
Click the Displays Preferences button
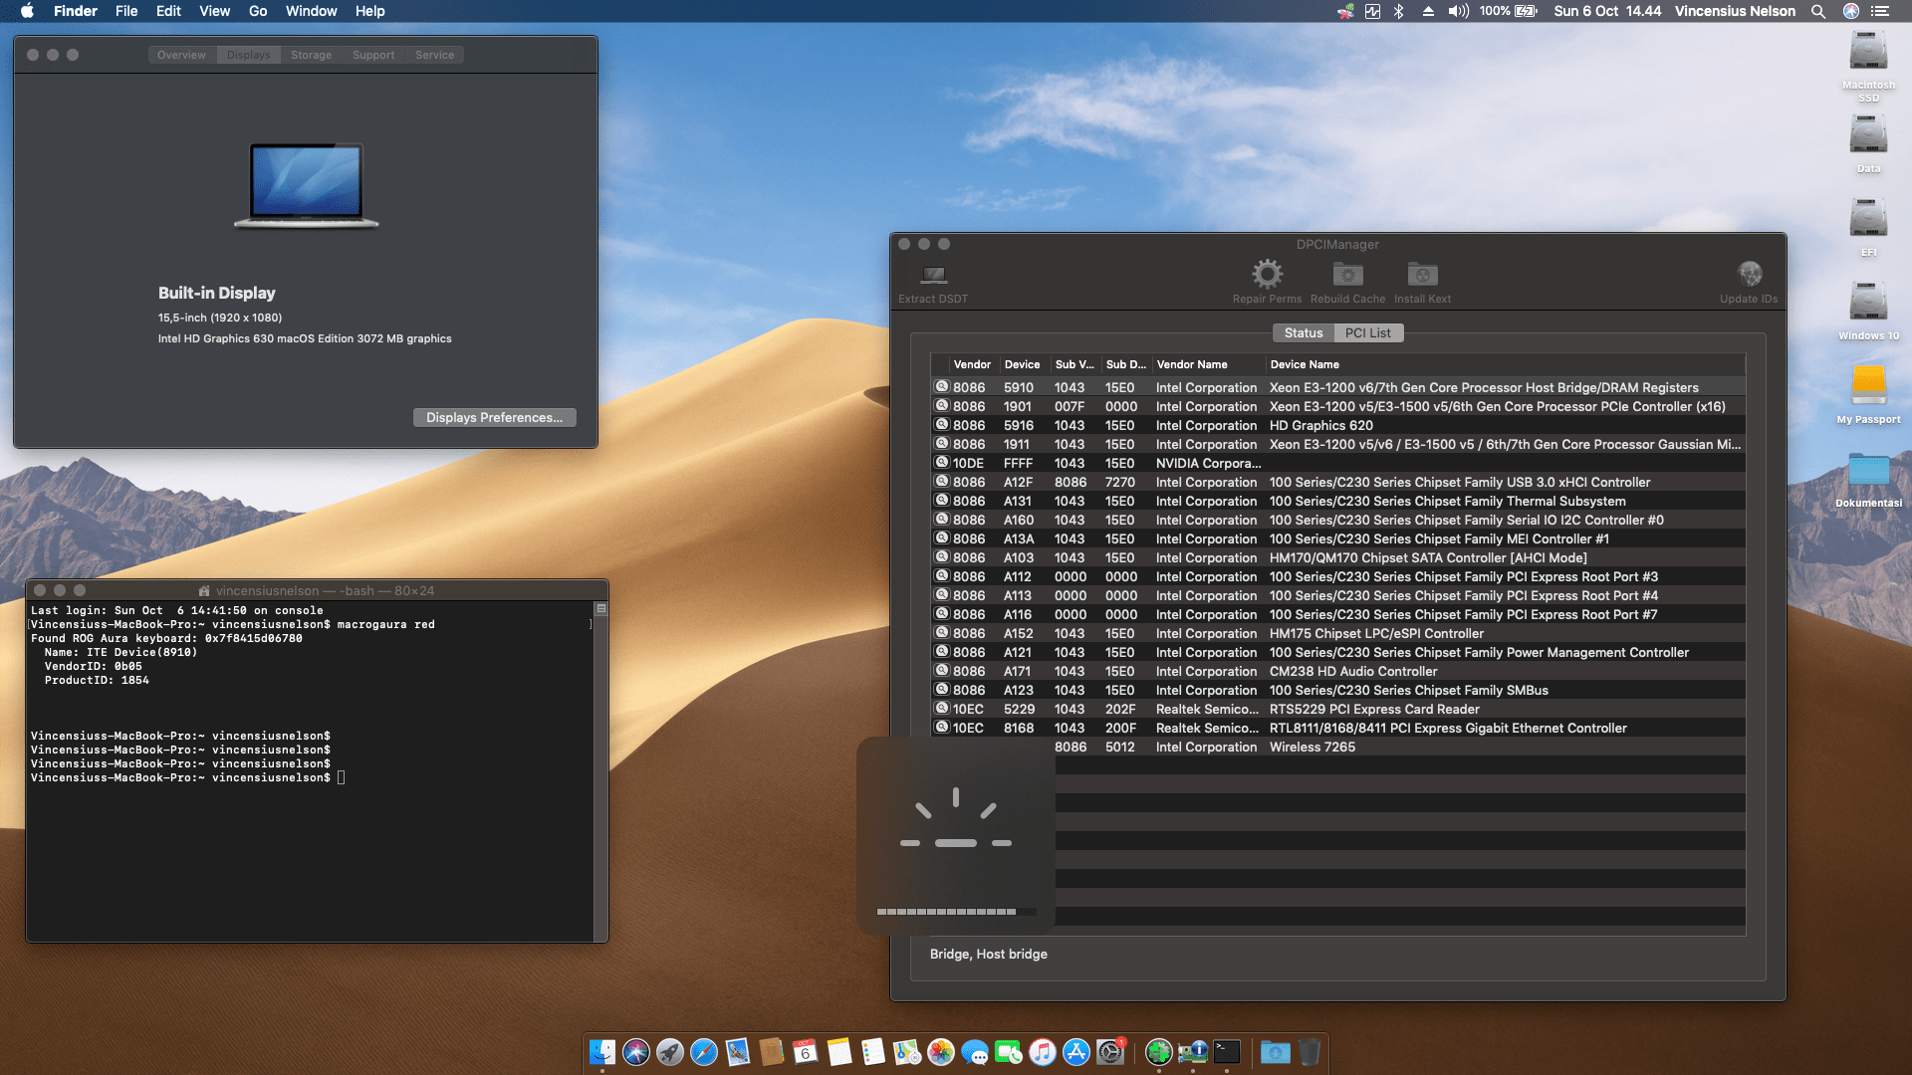(494, 418)
